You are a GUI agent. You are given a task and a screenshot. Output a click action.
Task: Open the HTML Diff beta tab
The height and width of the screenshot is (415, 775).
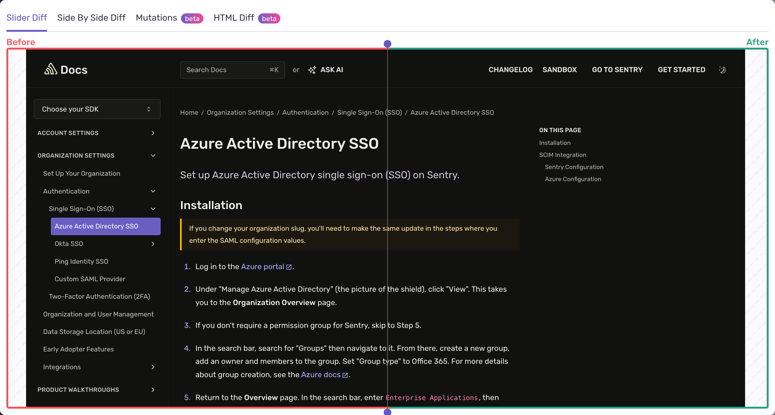(234, 18)
